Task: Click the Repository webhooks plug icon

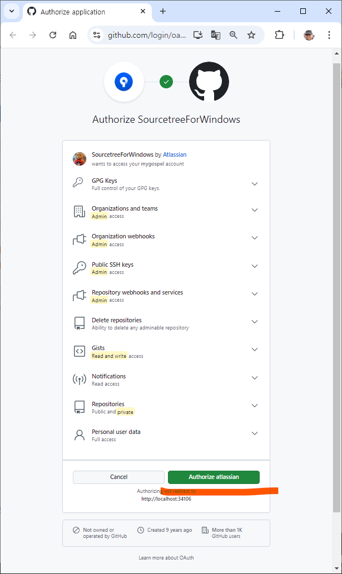Action: pyautogui.click(x=80, y=296)
